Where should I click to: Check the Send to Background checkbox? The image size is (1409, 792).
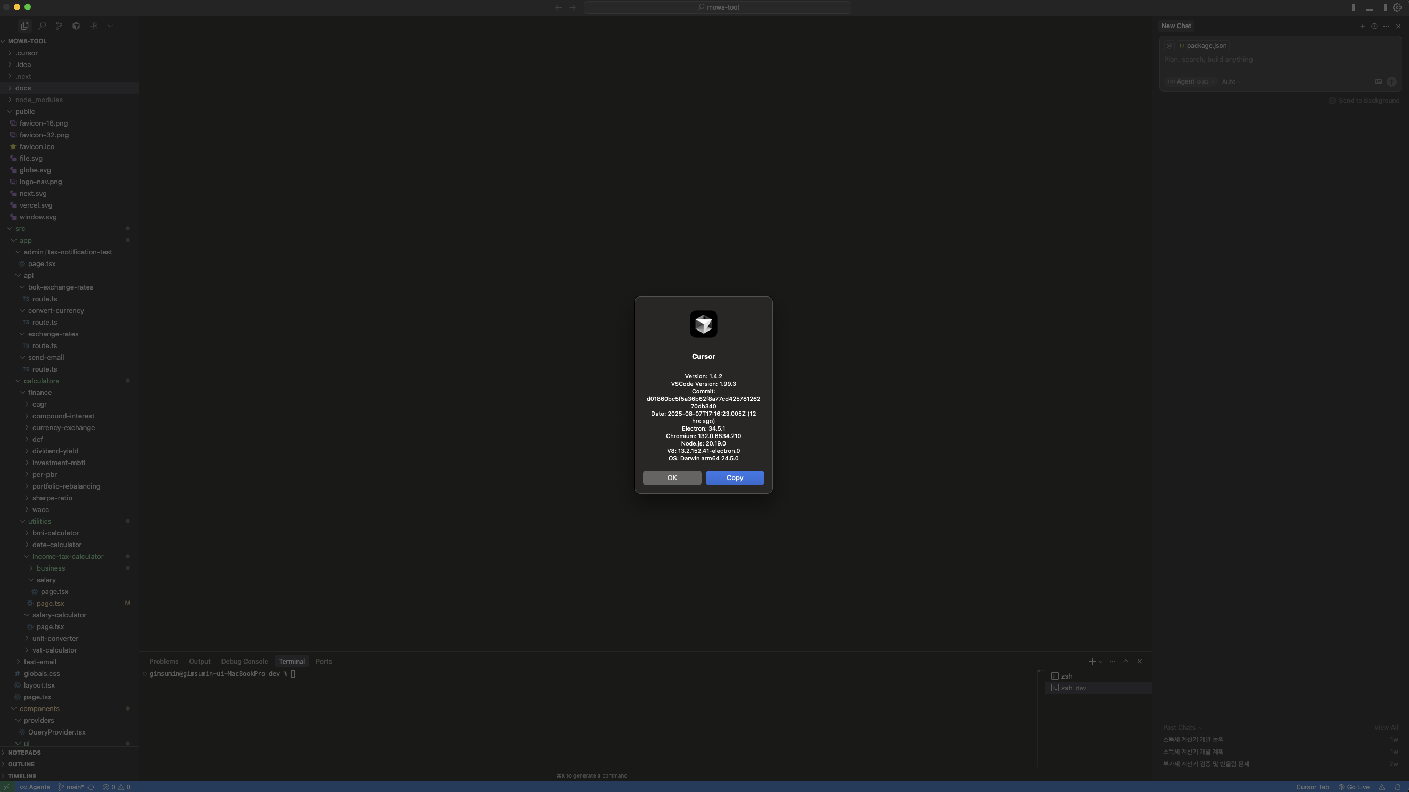[1333, 101]
